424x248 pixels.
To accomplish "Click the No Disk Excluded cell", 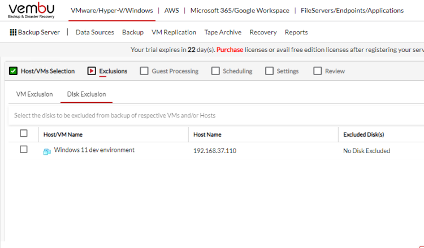I will (x=366, y=151).
